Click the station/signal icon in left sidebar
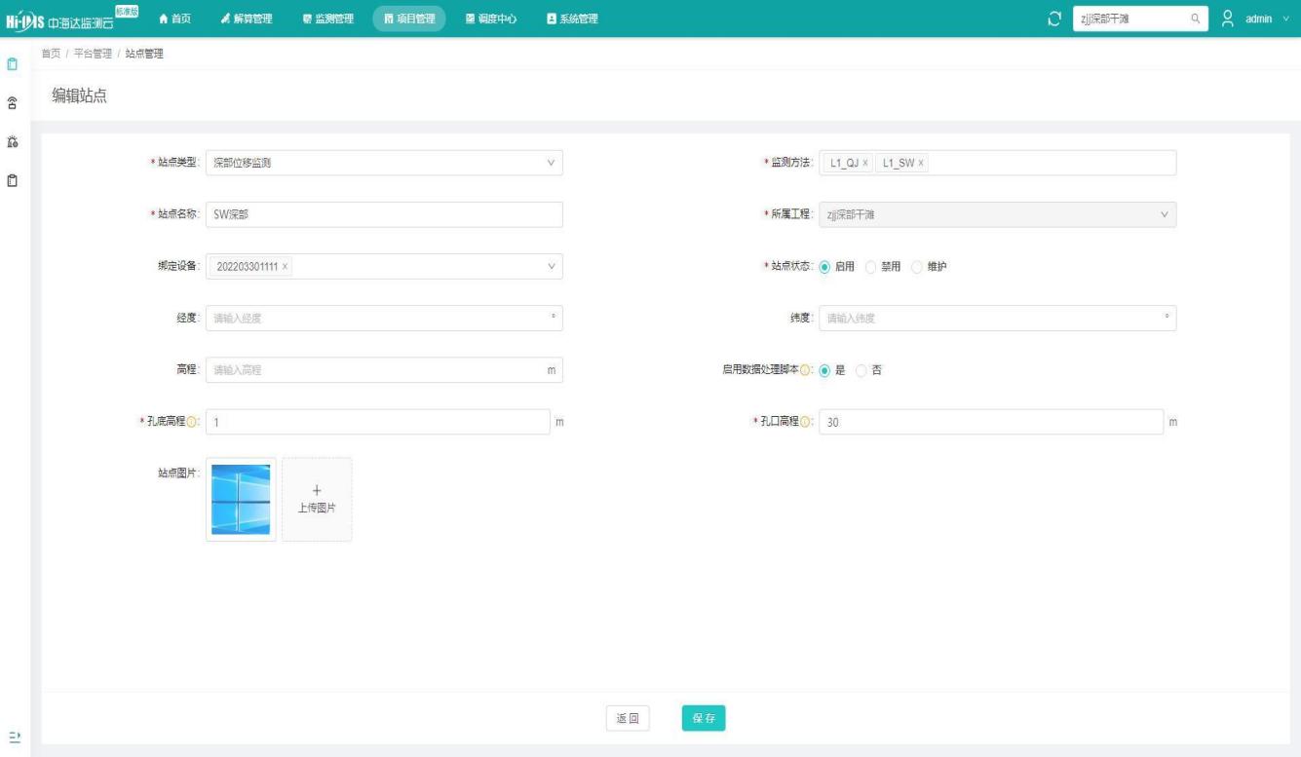This screenshot has height=757, width=1301. [13, 103]
